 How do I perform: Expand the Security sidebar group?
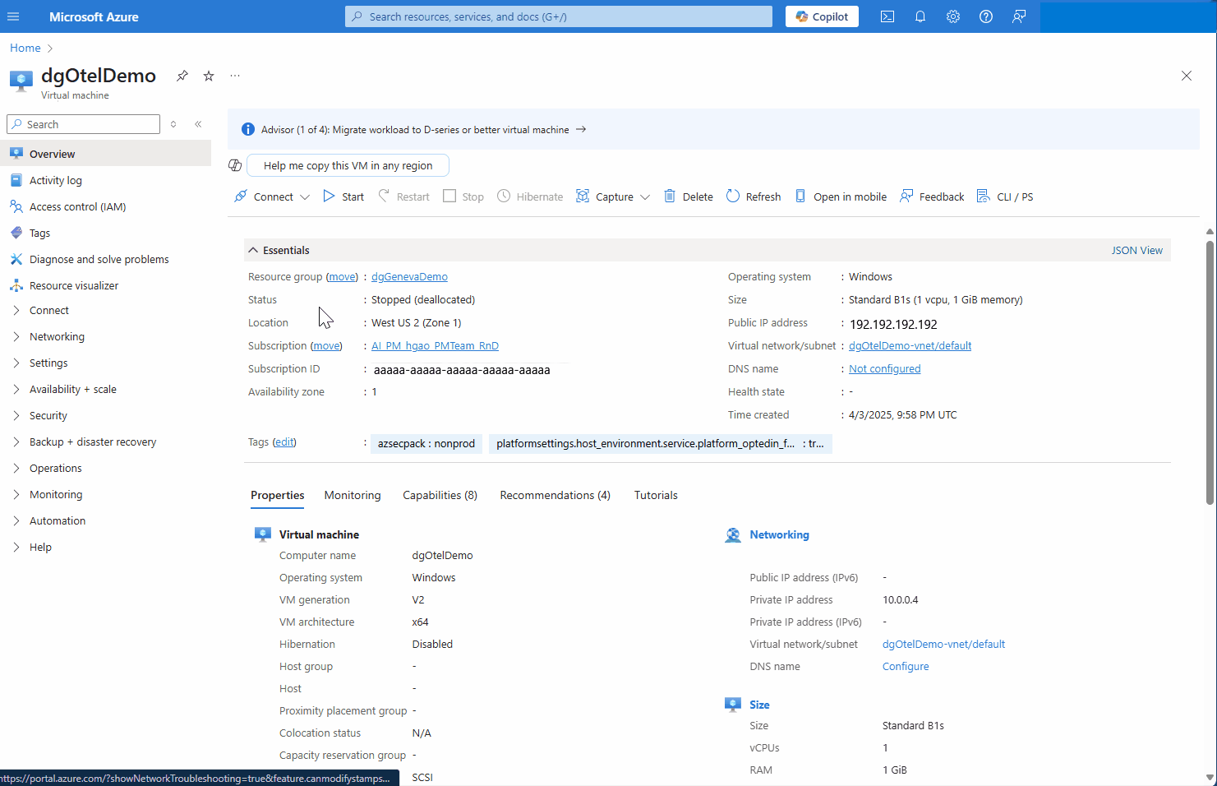[16, 415]
